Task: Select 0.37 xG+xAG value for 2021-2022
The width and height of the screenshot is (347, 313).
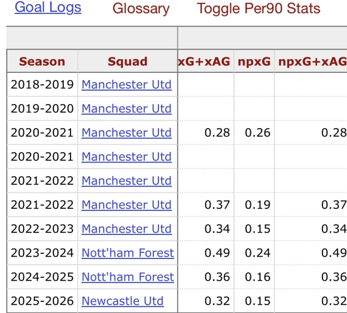Action: click(217, 205)
